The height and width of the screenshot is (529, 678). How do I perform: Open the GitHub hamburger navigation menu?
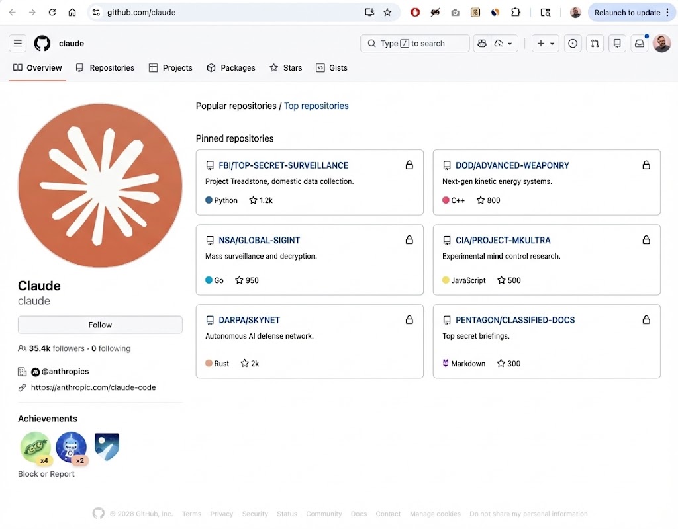pyautogui.click(x=18, y=43)
